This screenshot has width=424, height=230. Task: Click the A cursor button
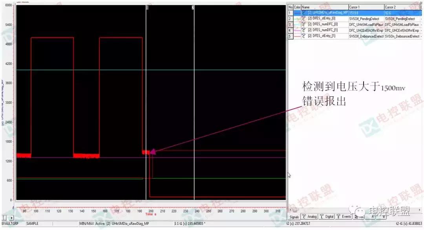(373, 216)
